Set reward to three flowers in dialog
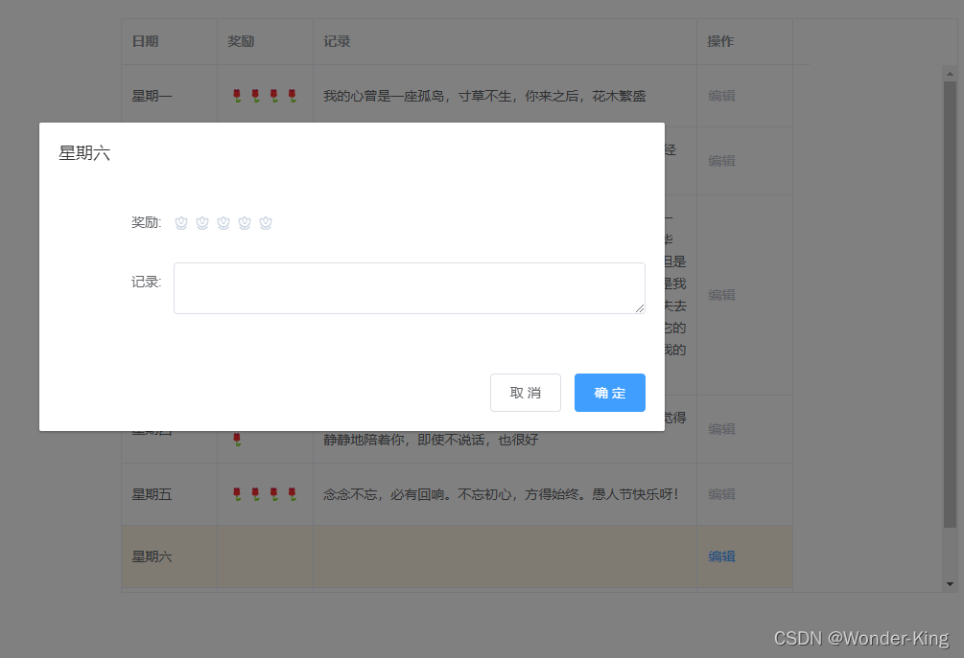Image resolution: width=964 pixels, height=658 pixels. pos(223,223)
